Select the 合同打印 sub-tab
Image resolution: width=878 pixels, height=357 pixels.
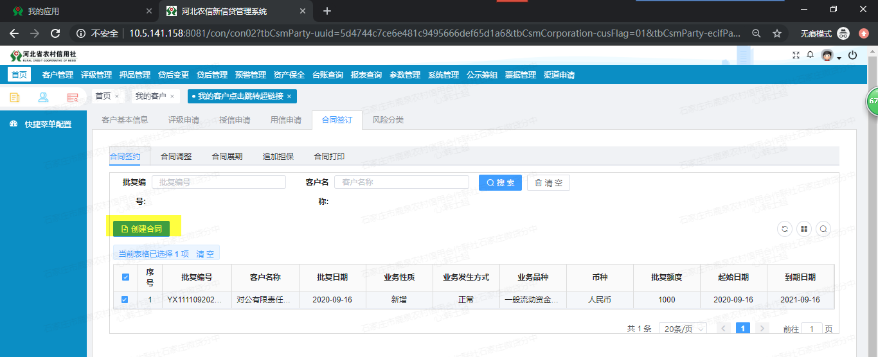click(329, 157)
